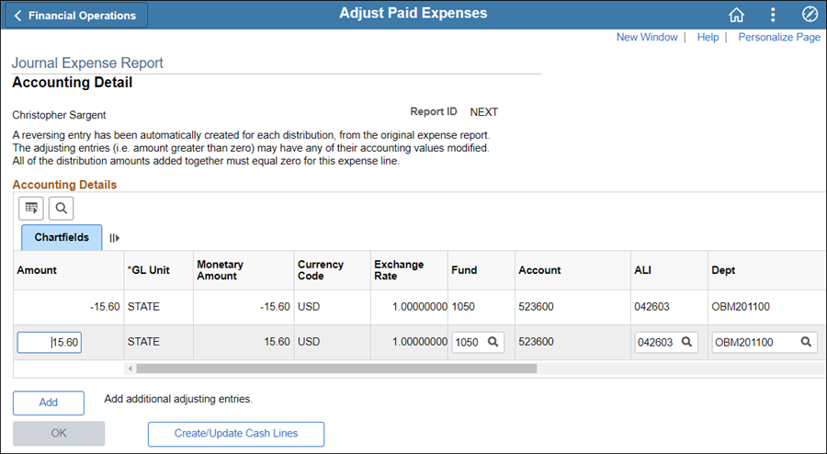
Task: Open the Actions three-dot menu
Action: (773, 15)
